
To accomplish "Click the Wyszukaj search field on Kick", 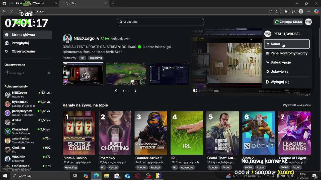I will [x=160, y=22].
